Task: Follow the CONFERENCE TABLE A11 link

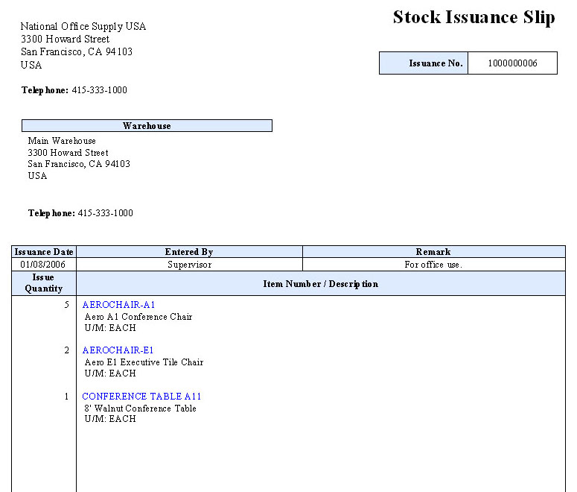Action: coord(141,397)
